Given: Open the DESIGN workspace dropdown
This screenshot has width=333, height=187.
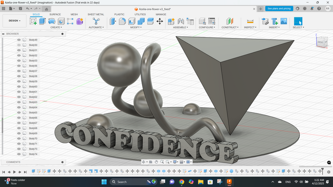Looking at the screenshot, I should pos(14,21).
